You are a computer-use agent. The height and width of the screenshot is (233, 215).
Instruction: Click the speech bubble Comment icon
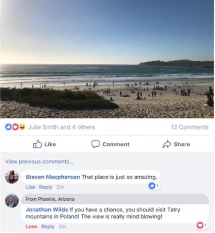95,144
